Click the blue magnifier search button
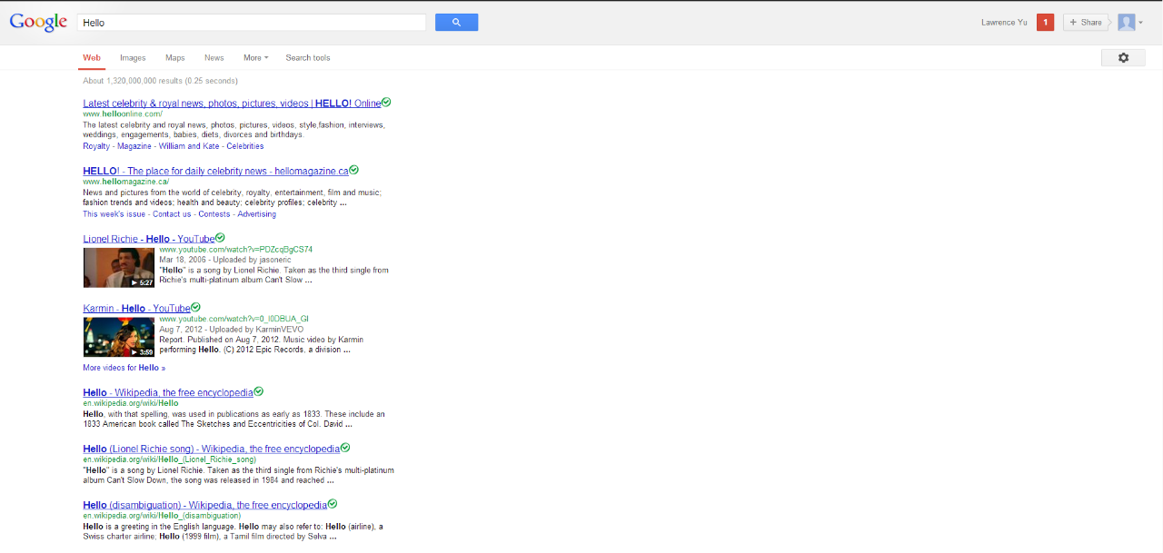 pos(456,23)
